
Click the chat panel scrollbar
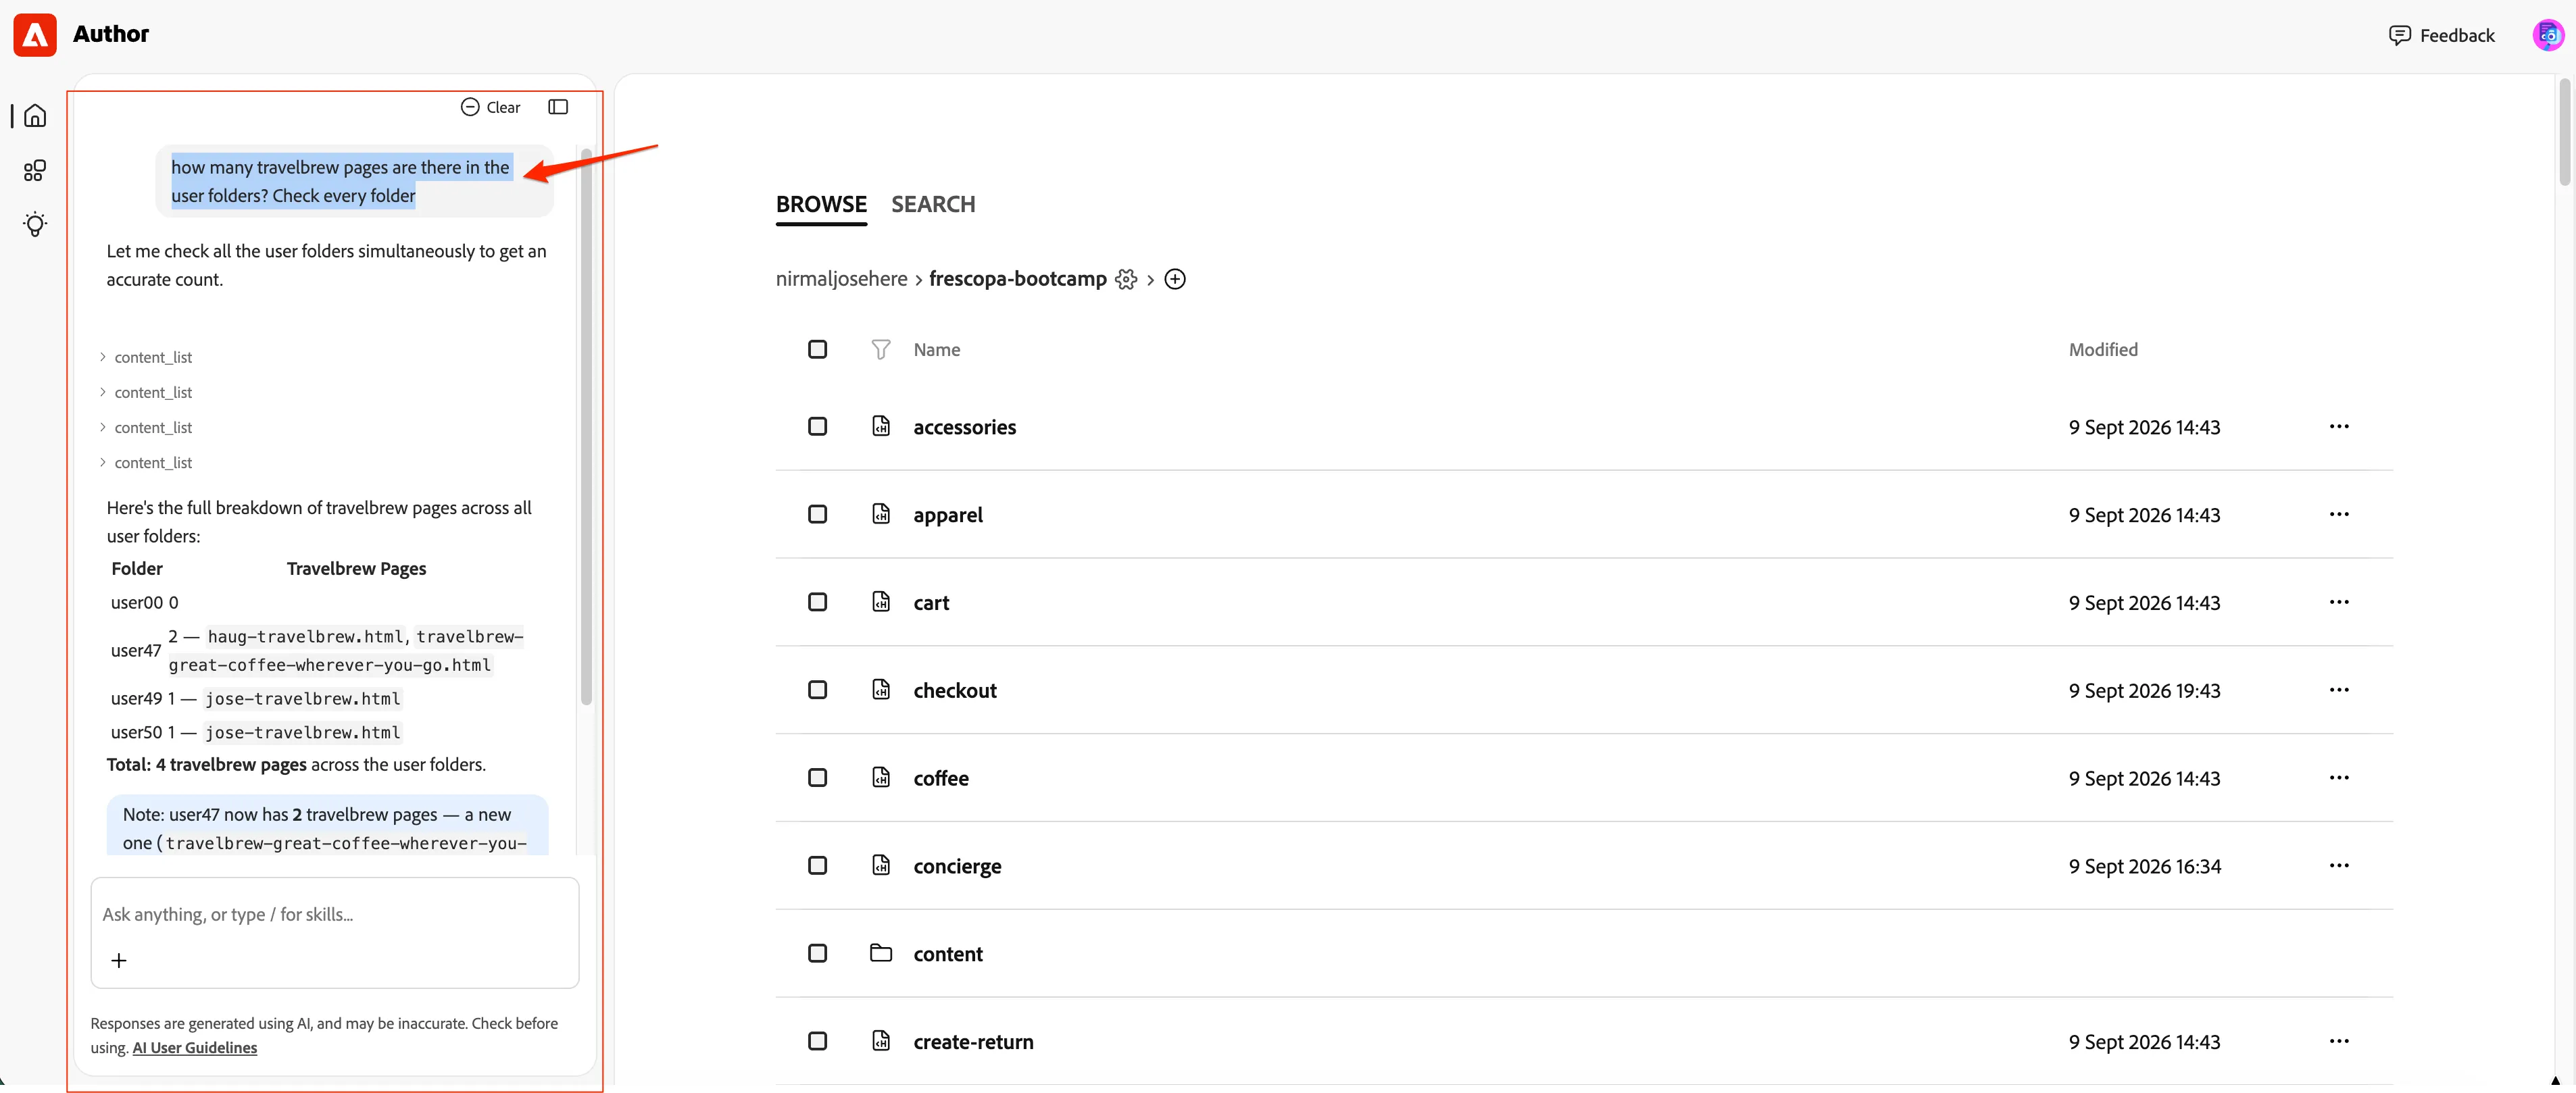pyautogui.click(x=586, y=426)
